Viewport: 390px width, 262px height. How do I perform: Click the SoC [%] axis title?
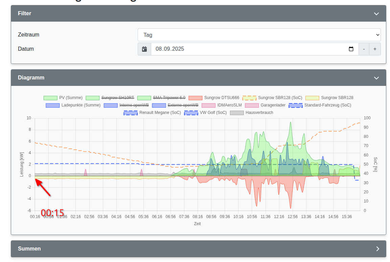375,165
